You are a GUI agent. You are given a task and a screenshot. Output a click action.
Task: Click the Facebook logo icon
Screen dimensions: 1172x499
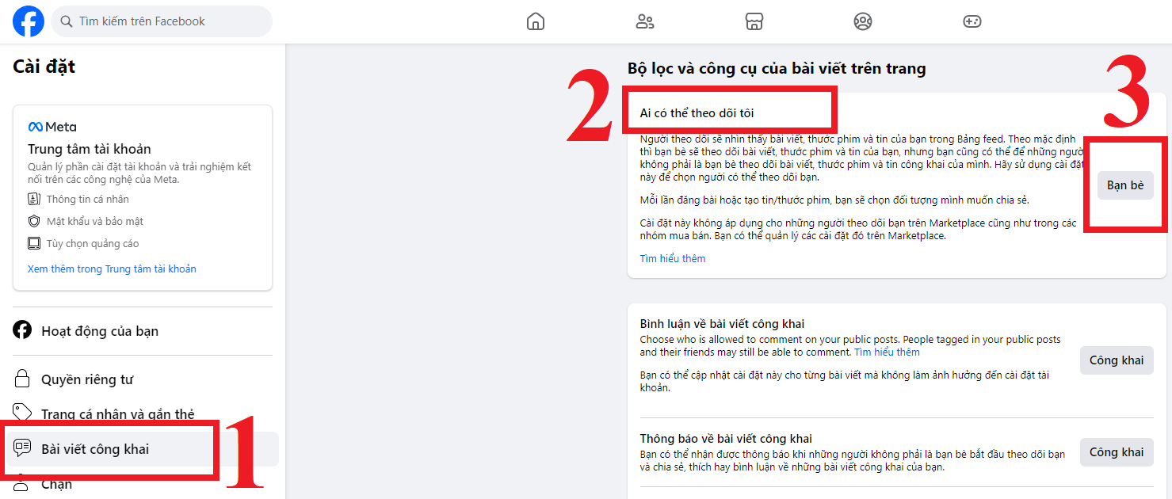tap(29, 21)
